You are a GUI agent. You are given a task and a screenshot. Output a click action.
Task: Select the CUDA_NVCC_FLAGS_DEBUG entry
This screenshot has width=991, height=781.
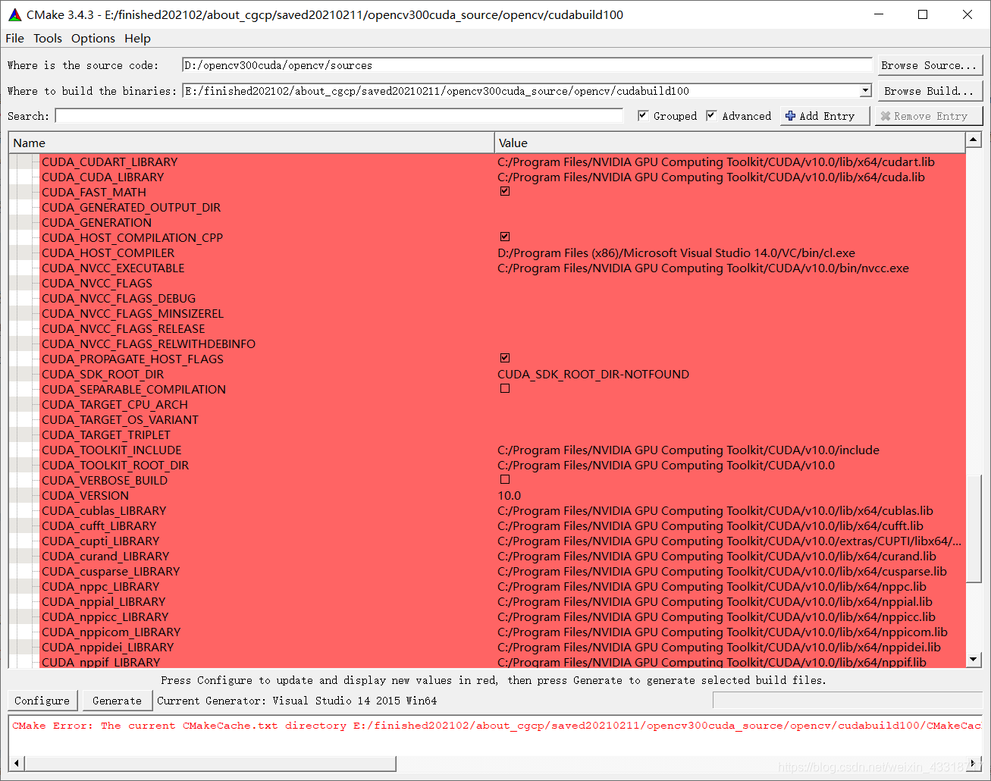click(x=118, y=298)
